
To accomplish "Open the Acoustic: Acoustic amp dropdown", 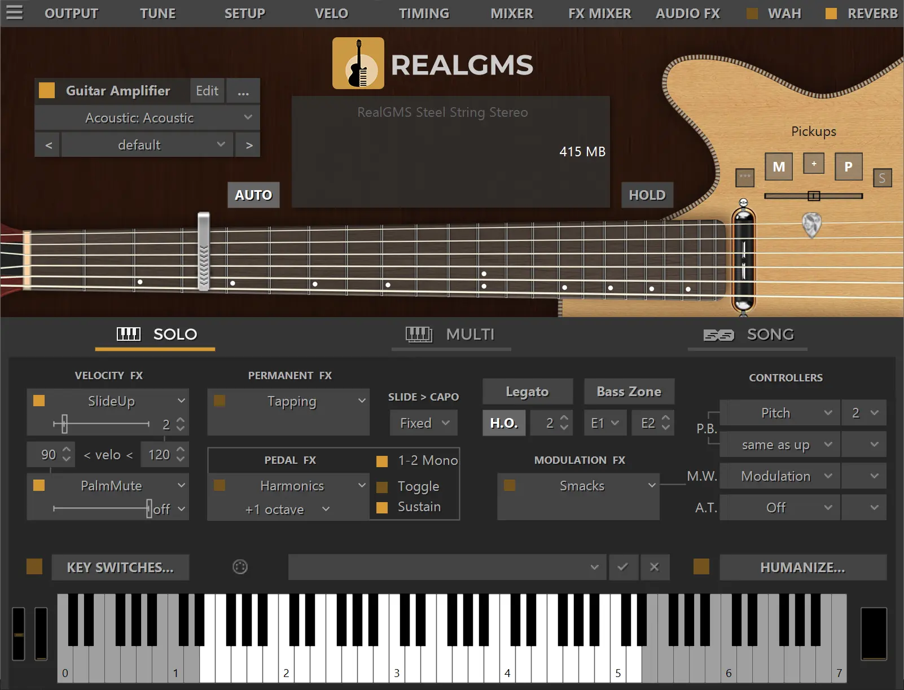I will (x=147, y=118).
